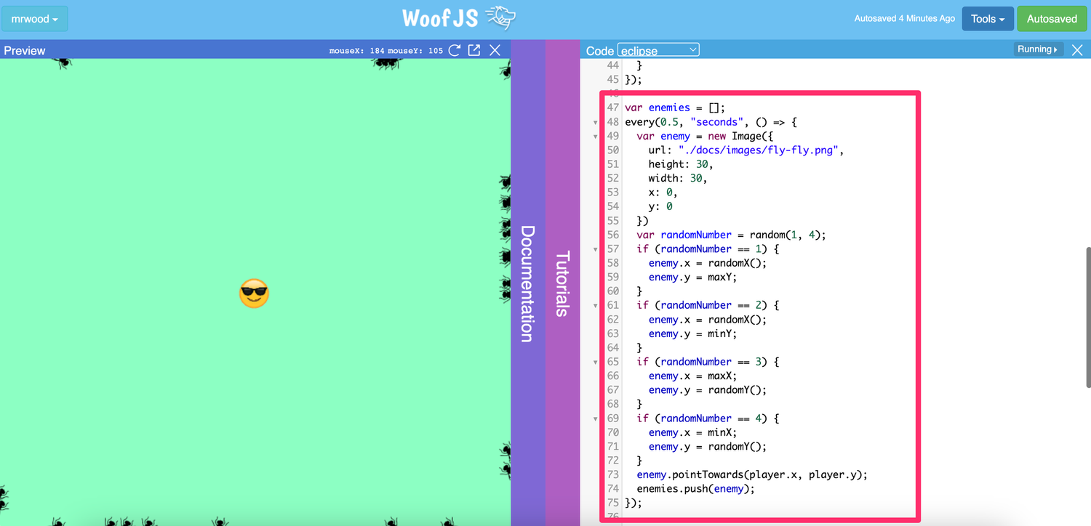Image resolution: width=1091 pixels, height=526 pixels.
Task: Collapse the new Image block on line 49
Action: click(x=595, y=136)
